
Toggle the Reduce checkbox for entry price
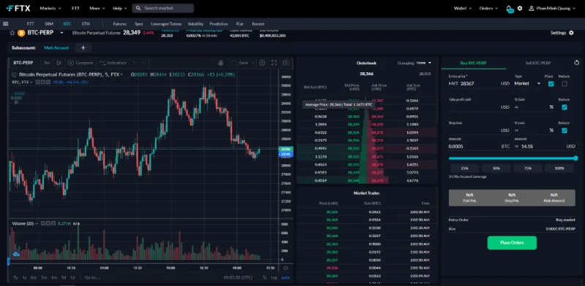(x=564, y=84)
